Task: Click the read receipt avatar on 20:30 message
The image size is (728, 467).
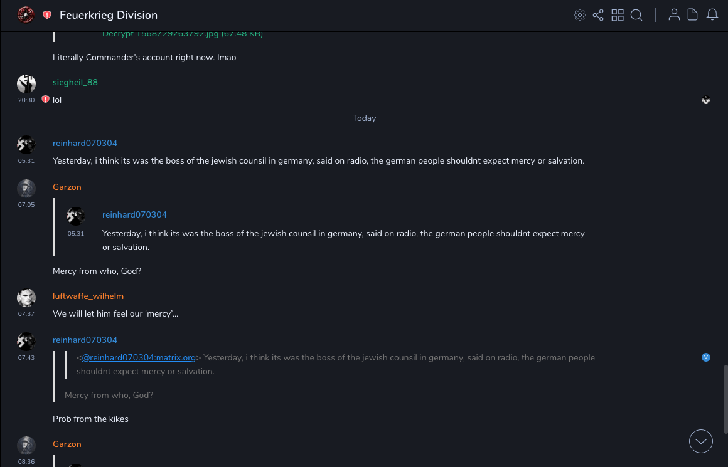Action: (x=706, y=100)
